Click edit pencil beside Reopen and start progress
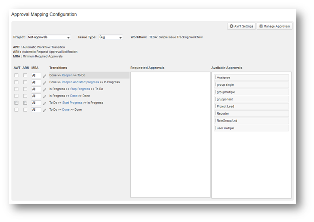 44,83
